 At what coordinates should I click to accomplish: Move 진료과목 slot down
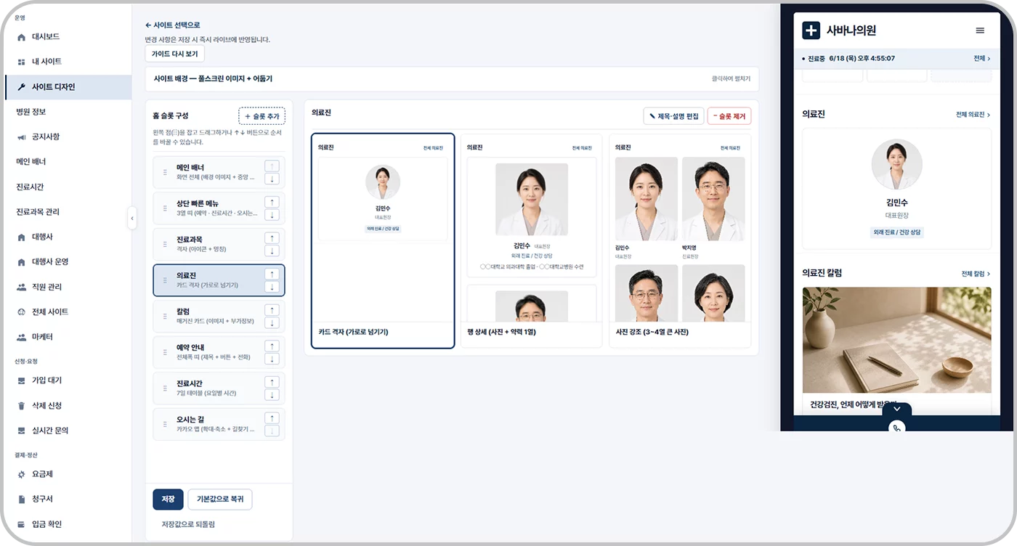[272, 251]
